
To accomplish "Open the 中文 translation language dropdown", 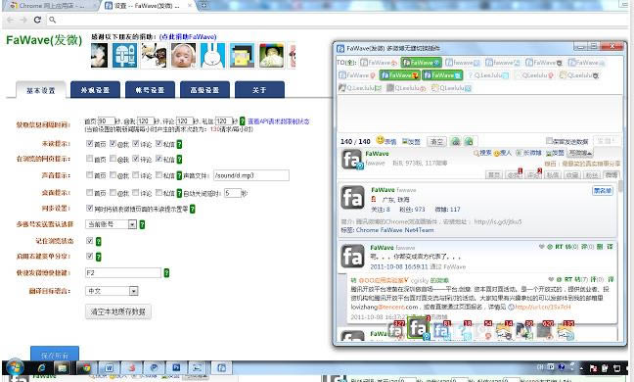I will click(112, 291).
